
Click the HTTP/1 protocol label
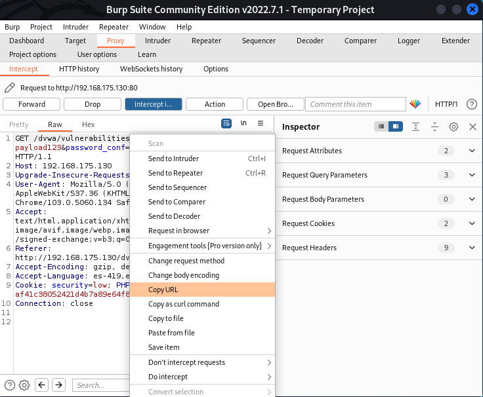(446, 104)
